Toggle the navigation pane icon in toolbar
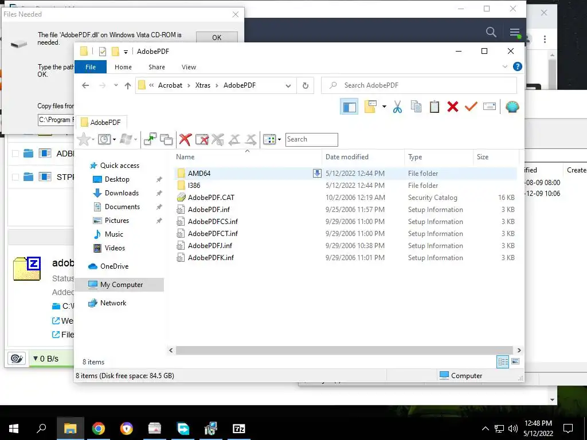The height and width of the screenshot is (440, 587). pyautogui.click(x=349, y=107)
